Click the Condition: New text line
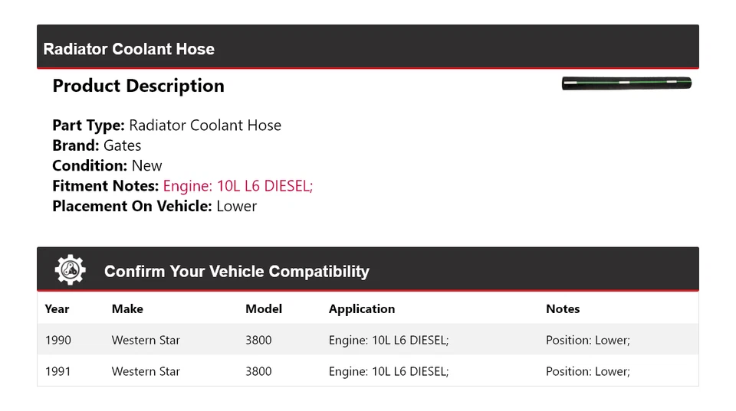 coord(107,166)
